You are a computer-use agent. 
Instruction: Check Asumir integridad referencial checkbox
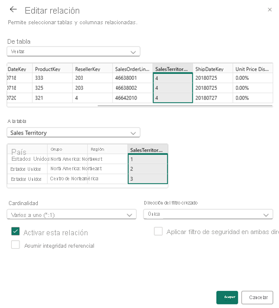point(15,245)
